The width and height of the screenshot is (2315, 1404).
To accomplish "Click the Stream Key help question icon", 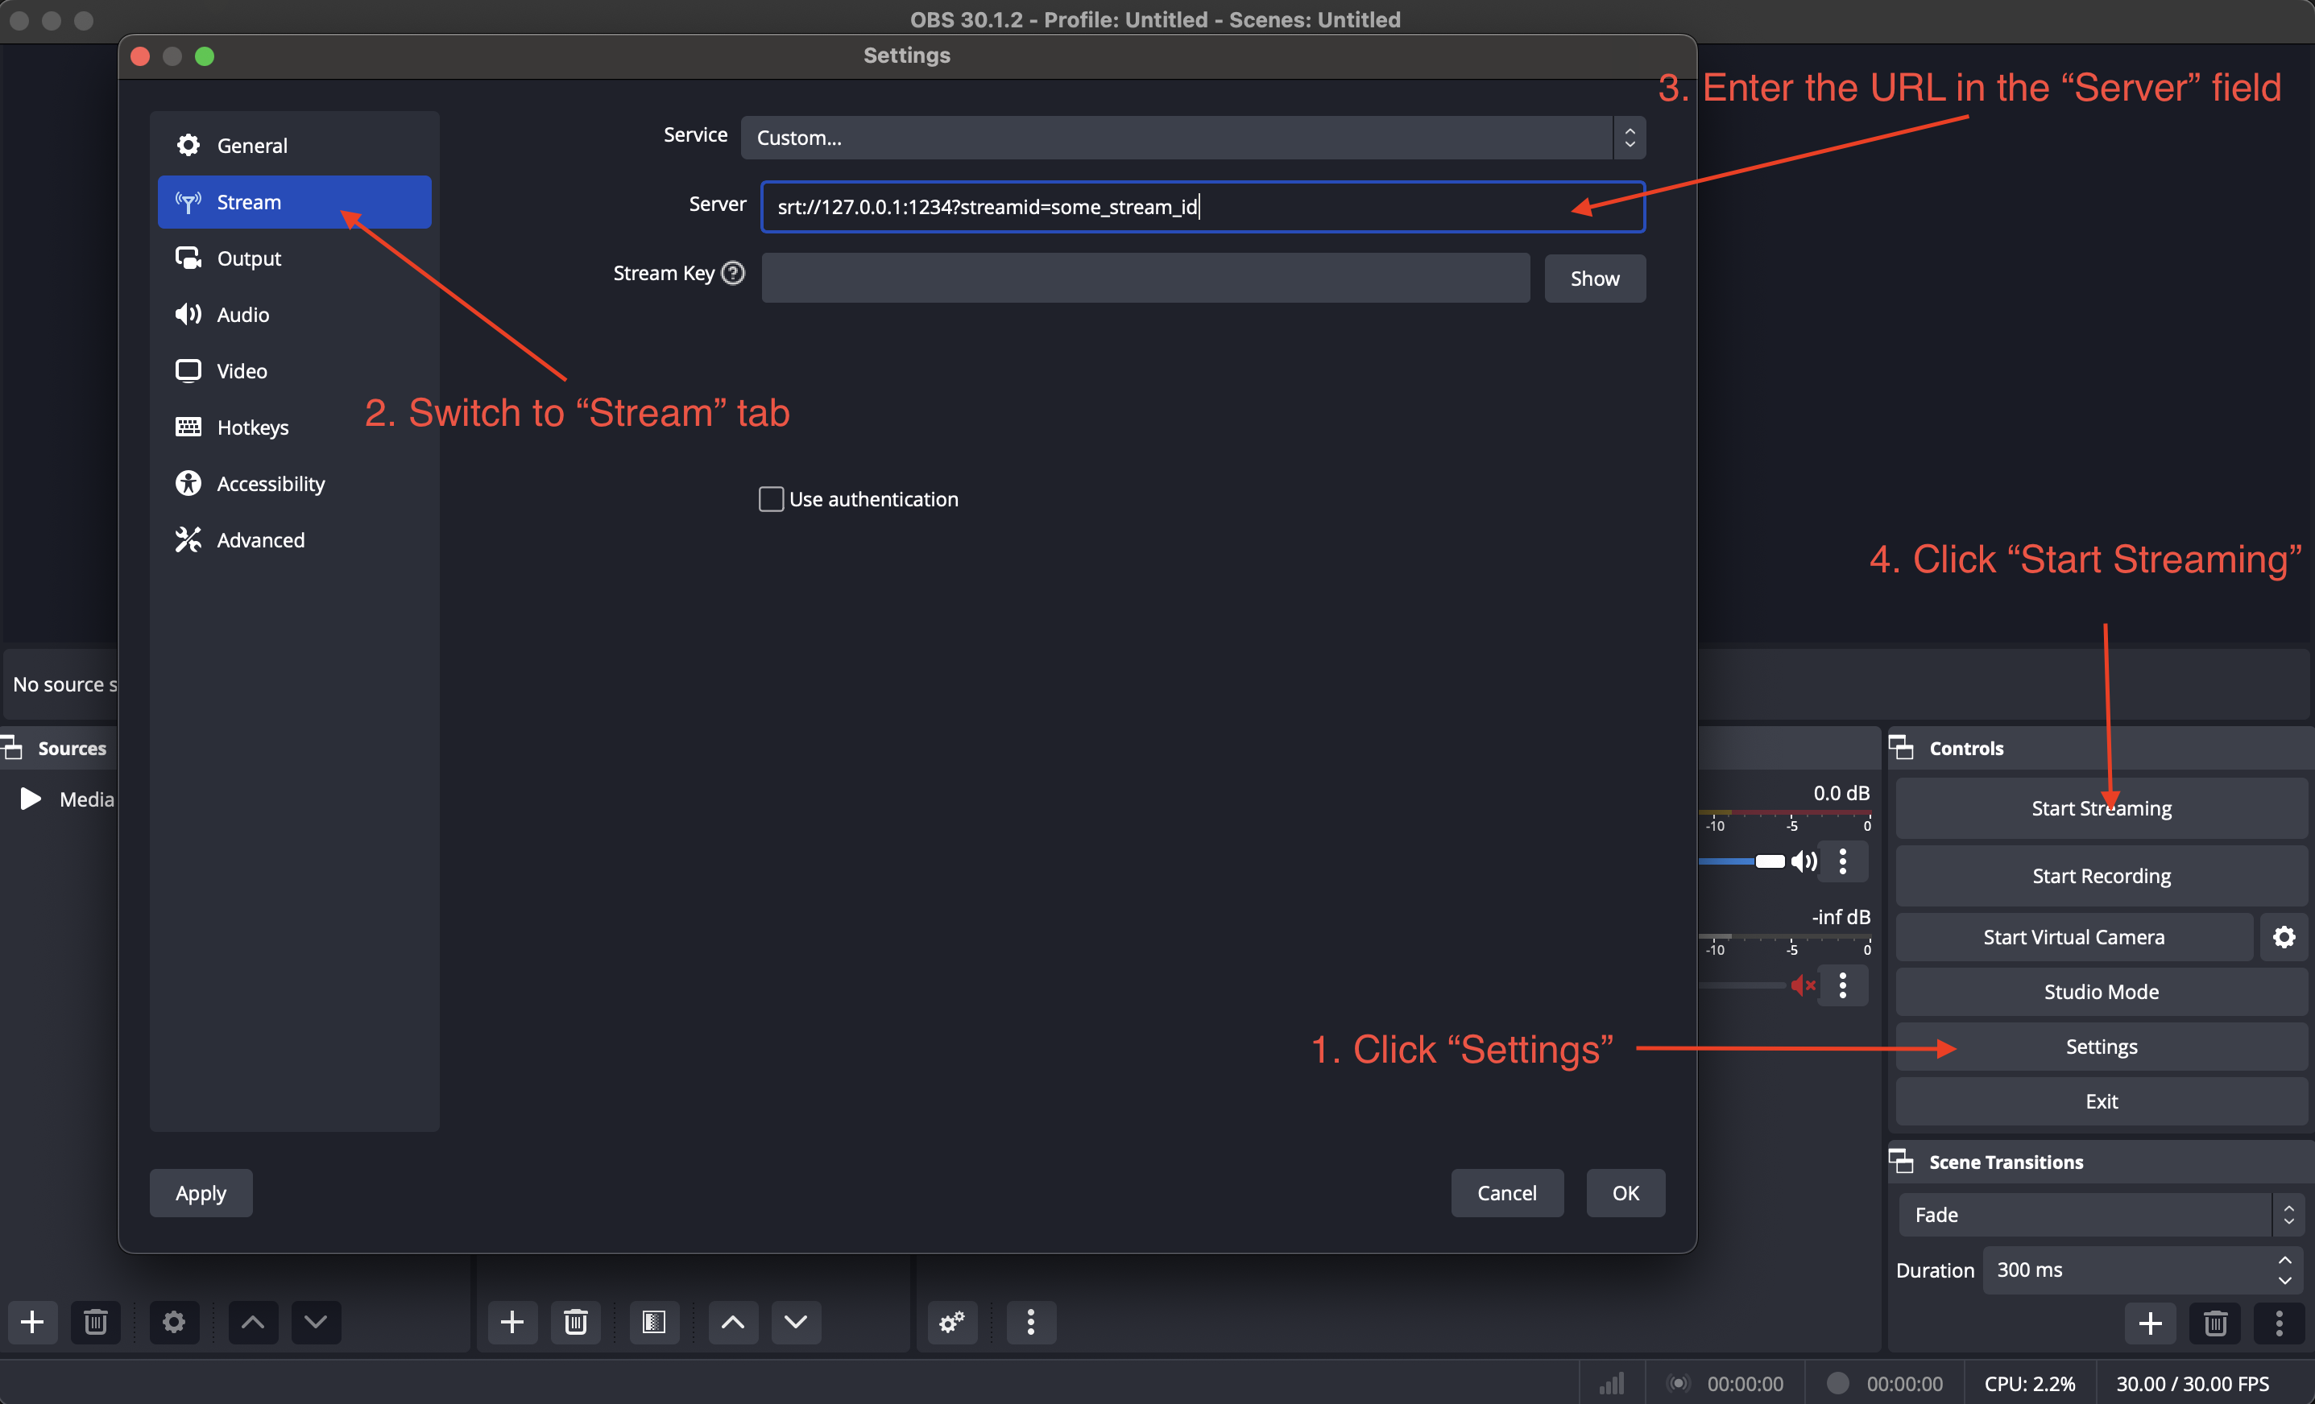I will 733,273.
